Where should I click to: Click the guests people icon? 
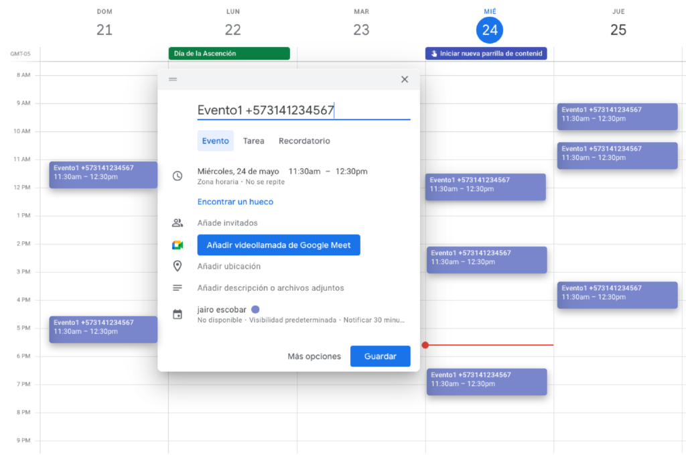click(x=178, y=223)
